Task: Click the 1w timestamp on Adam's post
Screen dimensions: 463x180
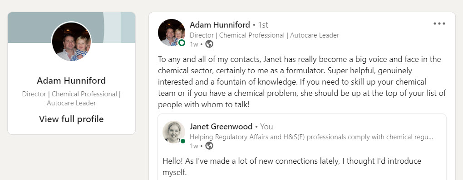Action: 194,44
